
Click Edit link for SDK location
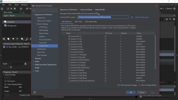pos(132,17)
